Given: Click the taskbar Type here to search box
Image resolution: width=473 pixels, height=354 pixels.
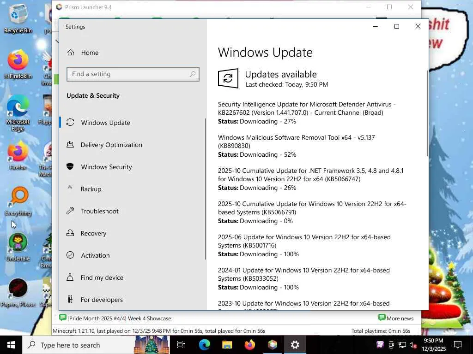Looking at the screenshot, I should 96,345.
